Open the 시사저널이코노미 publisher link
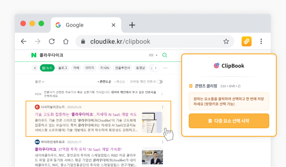 pos(53,107)
